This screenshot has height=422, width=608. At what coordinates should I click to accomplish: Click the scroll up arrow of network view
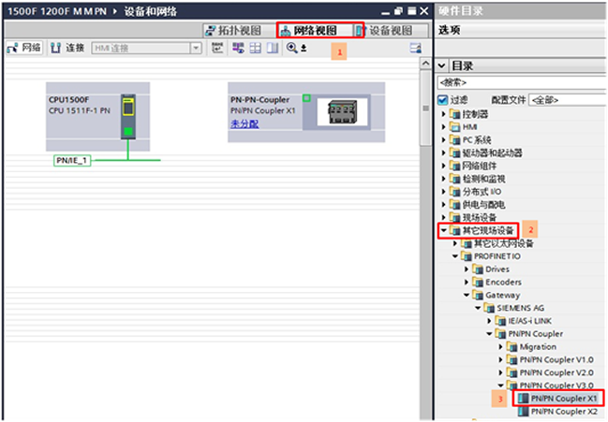pyautogui.click(x=425, y=63)
